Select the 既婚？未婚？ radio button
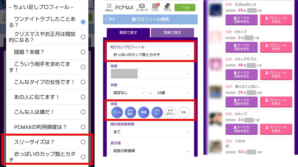This screenshot has width=298, height=167. pyautogui.click(x=83, y=52)
